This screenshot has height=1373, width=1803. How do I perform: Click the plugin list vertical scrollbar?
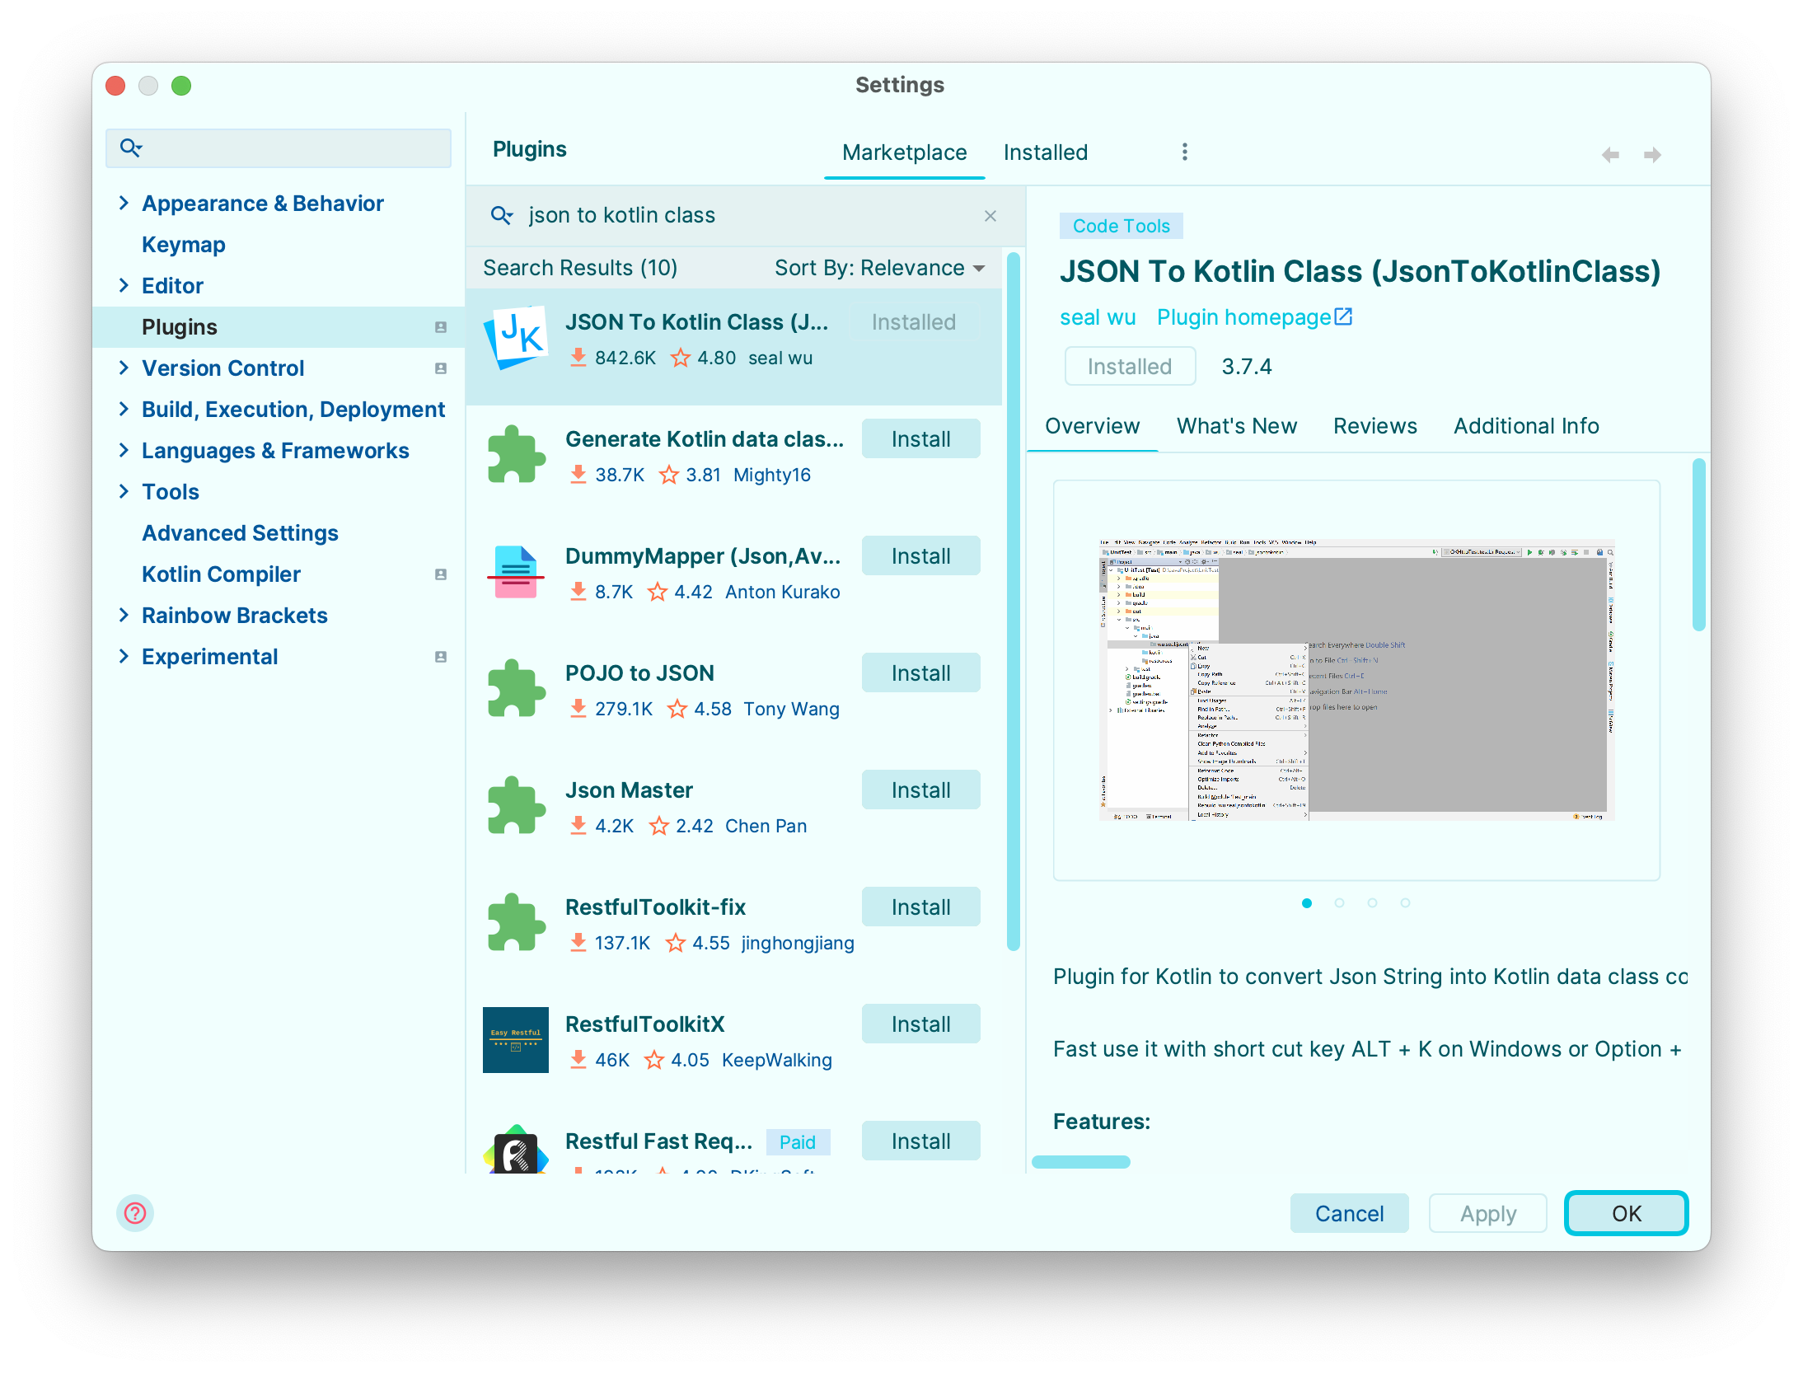1013,602
